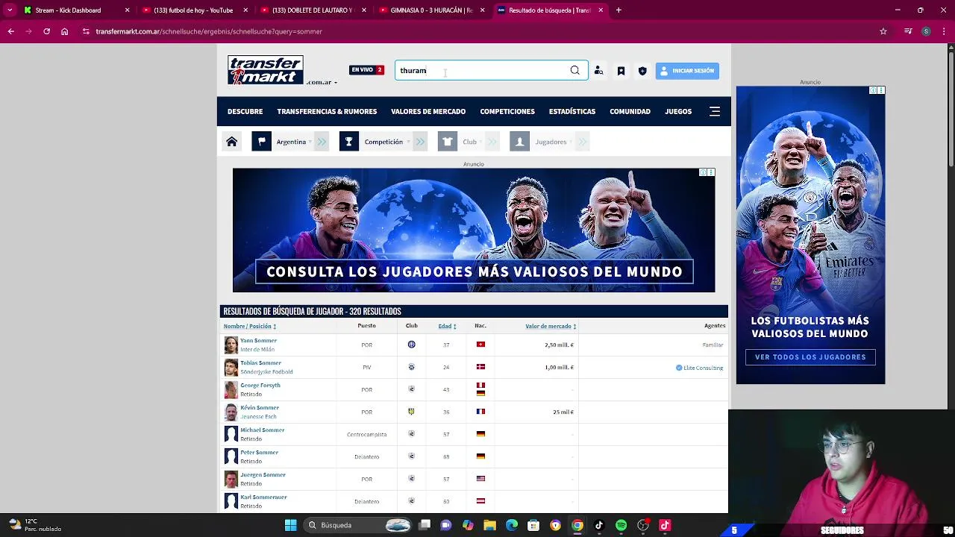Open the ESTADÍSTICAS menu
Screen dimensions: 955x537
572,111
